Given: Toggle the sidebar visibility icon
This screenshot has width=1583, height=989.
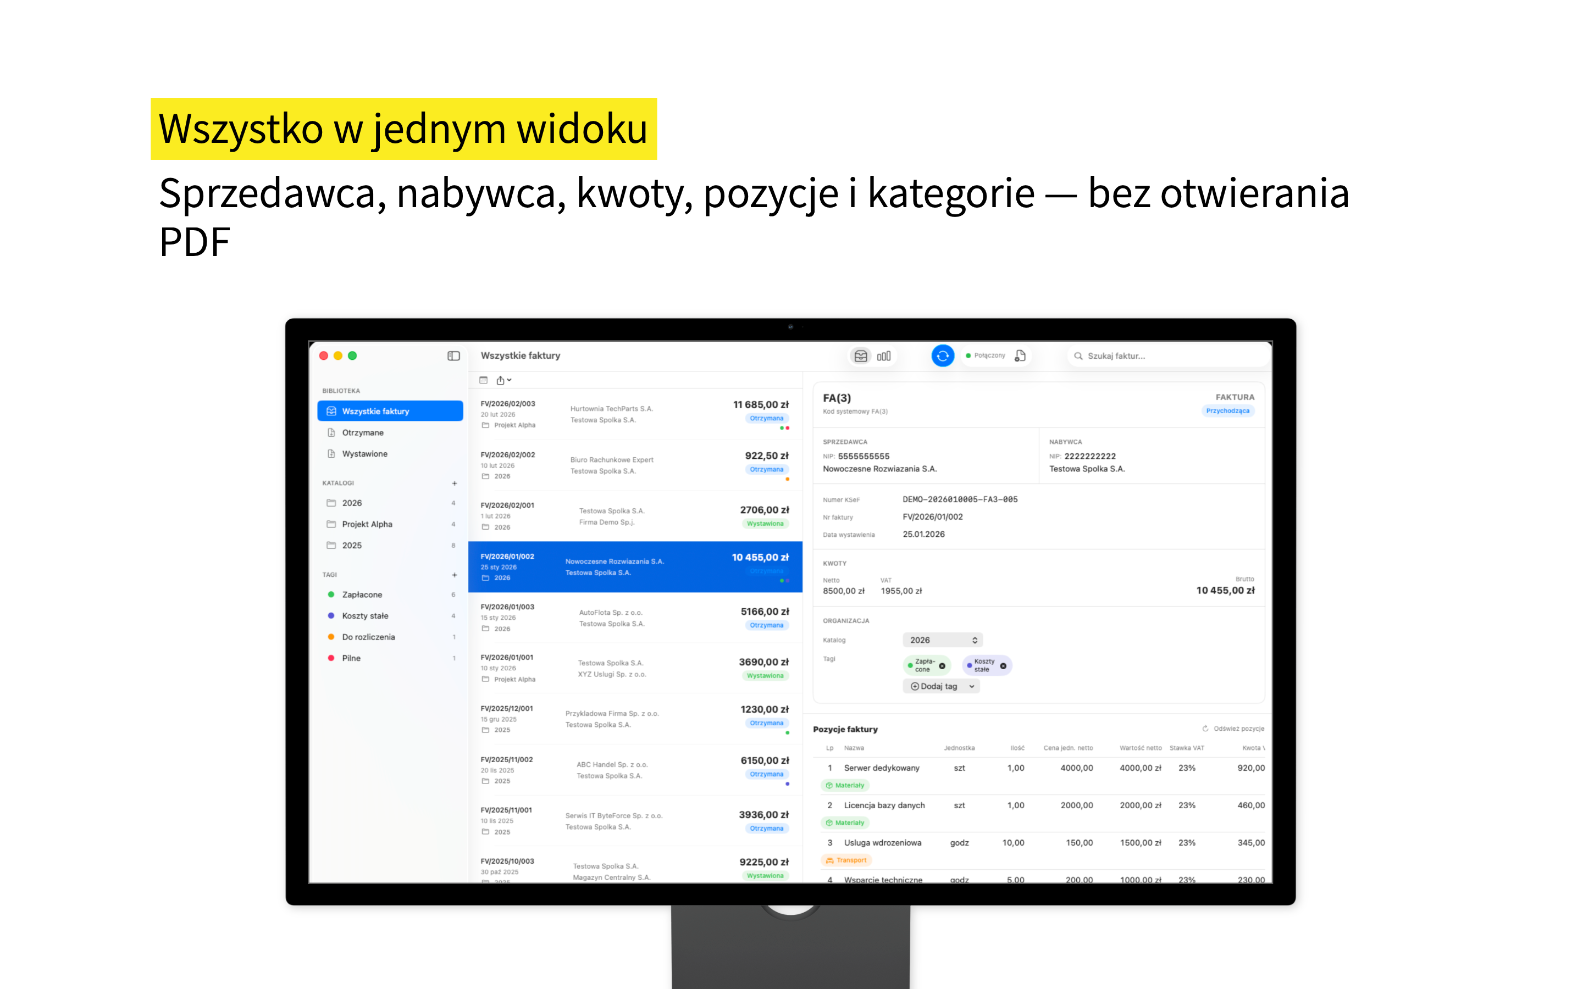Looking at the screenshot, I should [x=453, y=355].
